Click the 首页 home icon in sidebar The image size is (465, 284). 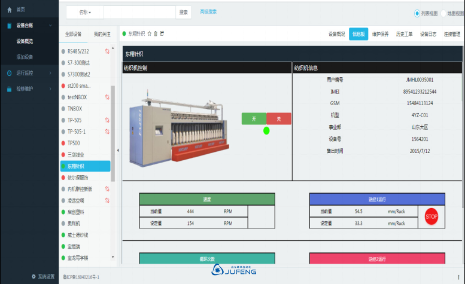click(9, 10)
